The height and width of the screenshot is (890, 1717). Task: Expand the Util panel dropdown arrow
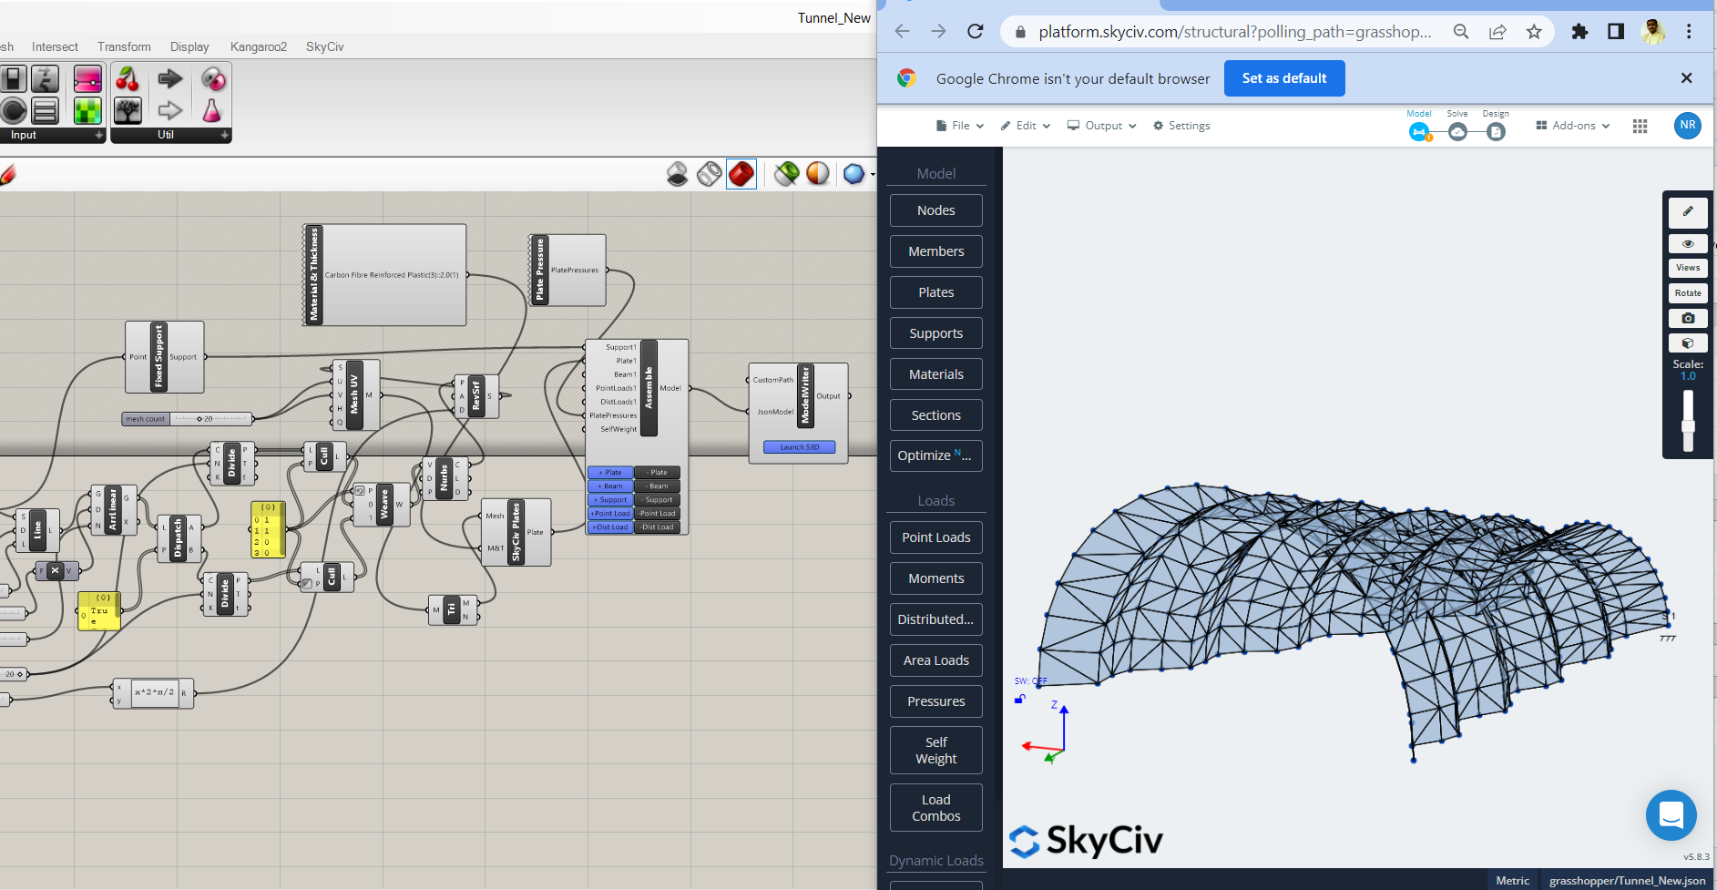(x=224, y=135)
